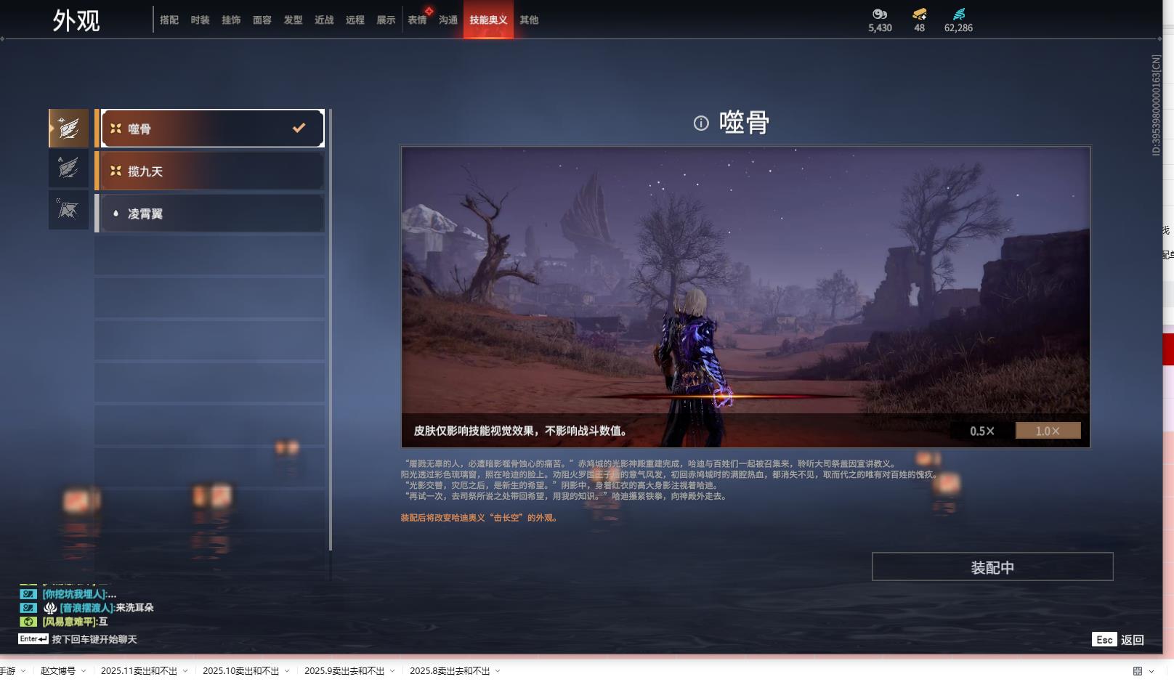Select the 揽九天 skin in the list
The width and height of the screenshot is (1174, 682).
[x=213, y=171]
